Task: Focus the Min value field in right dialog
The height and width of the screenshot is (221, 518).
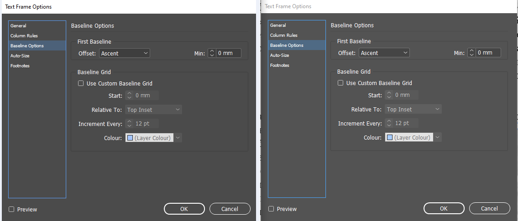Action: (x=488, y=53)
